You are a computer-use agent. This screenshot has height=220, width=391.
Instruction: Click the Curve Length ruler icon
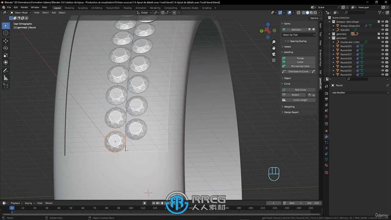click(x=284, y=100)
